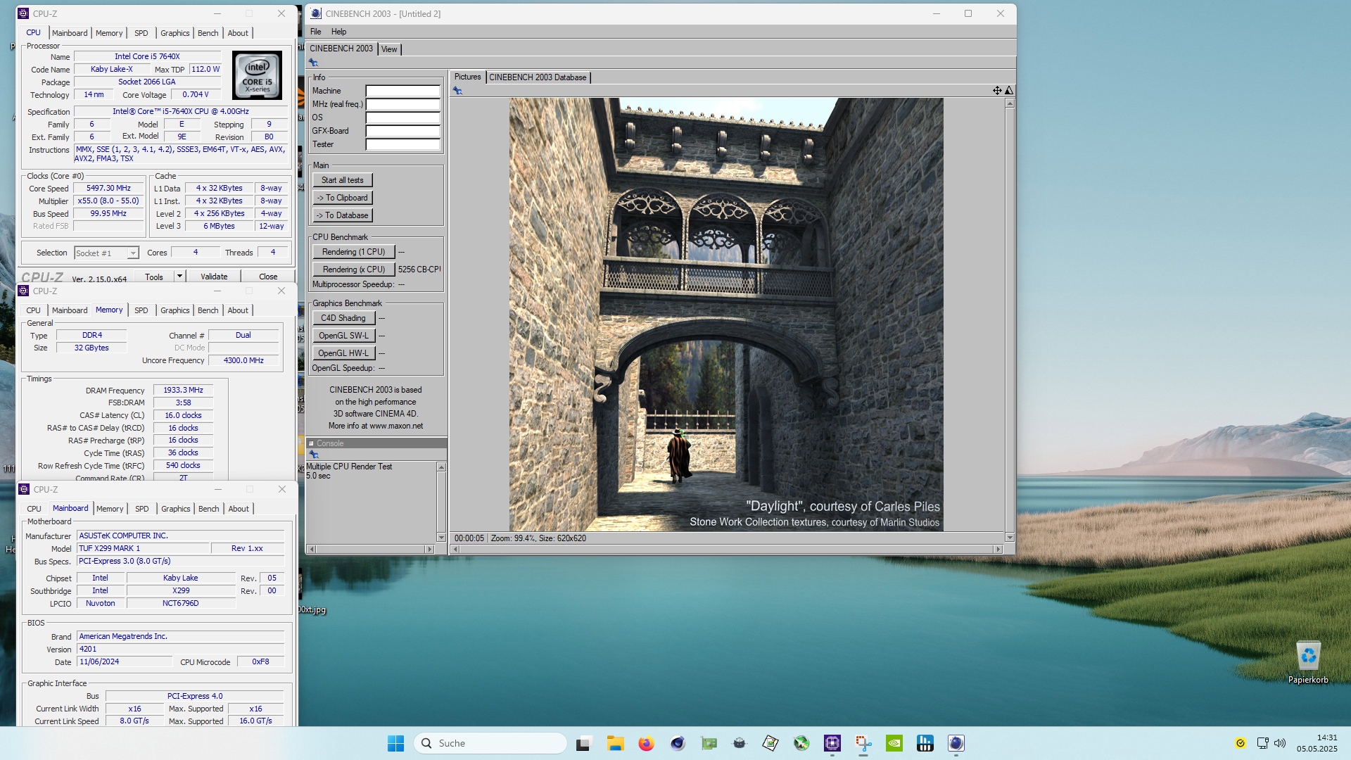1351x760 pixels.
Task: Open the notepad checklist taskbar icon
Action: point(770,743)
